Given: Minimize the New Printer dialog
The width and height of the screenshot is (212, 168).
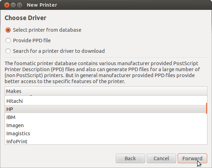Looking at the screenshot, I should point(13,5).
